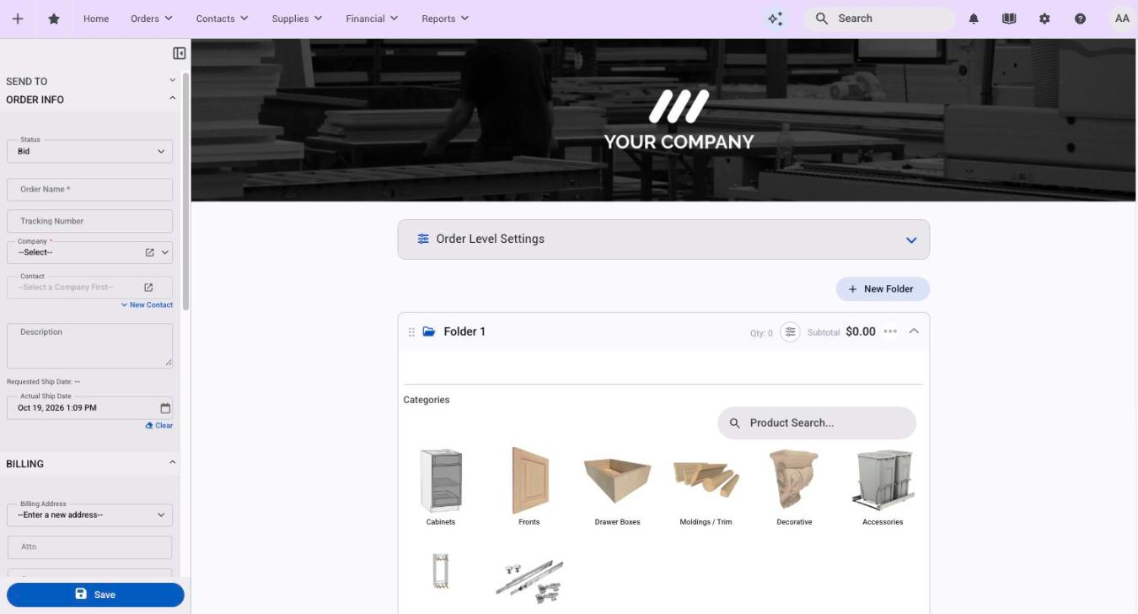Viewport: 1138px width, 614px height.
Task: Click the Folder 1 folder icon
Action: click(429, 331)
